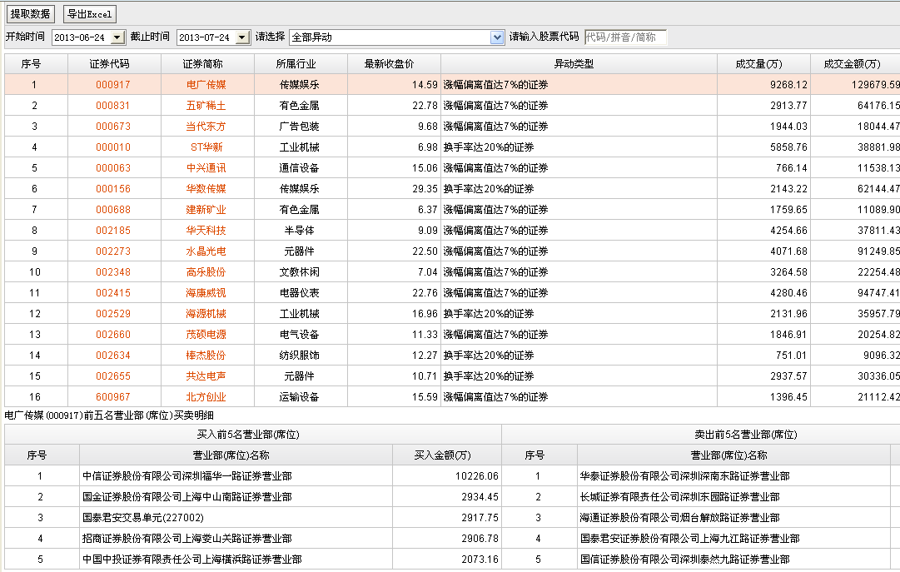
Task: Open stock code link 000917
Action: pos(112,85)
